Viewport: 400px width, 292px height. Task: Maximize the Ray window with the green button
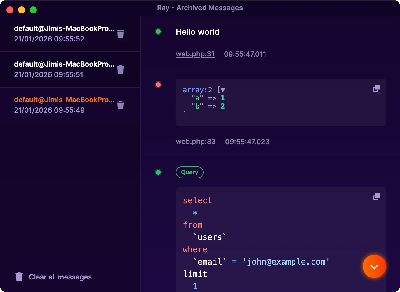33,10
